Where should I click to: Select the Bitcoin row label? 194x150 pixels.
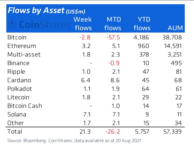17,37
